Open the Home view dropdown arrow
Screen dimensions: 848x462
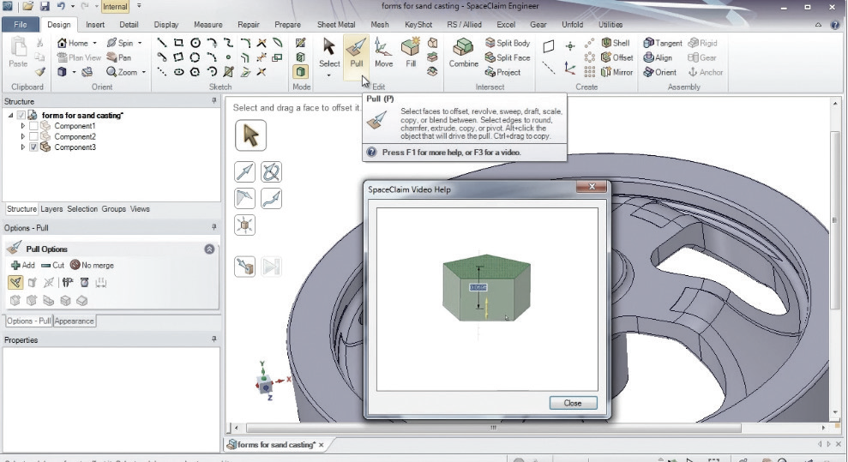(94, 43)
